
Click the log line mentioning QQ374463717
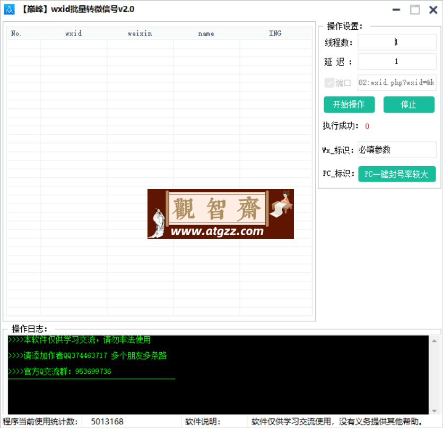pos(88,355)
